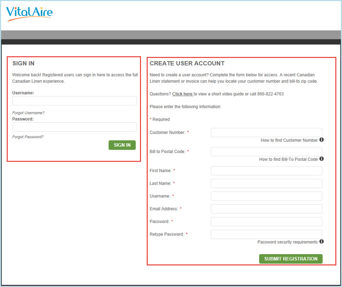Click info icon beside Bill-To Postal Code help
The width and height of the screenshot is (342, 287).
(x=322, y=159)
